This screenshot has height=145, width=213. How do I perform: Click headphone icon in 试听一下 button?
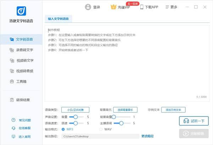pyautogui.click(x=186, y=121)
